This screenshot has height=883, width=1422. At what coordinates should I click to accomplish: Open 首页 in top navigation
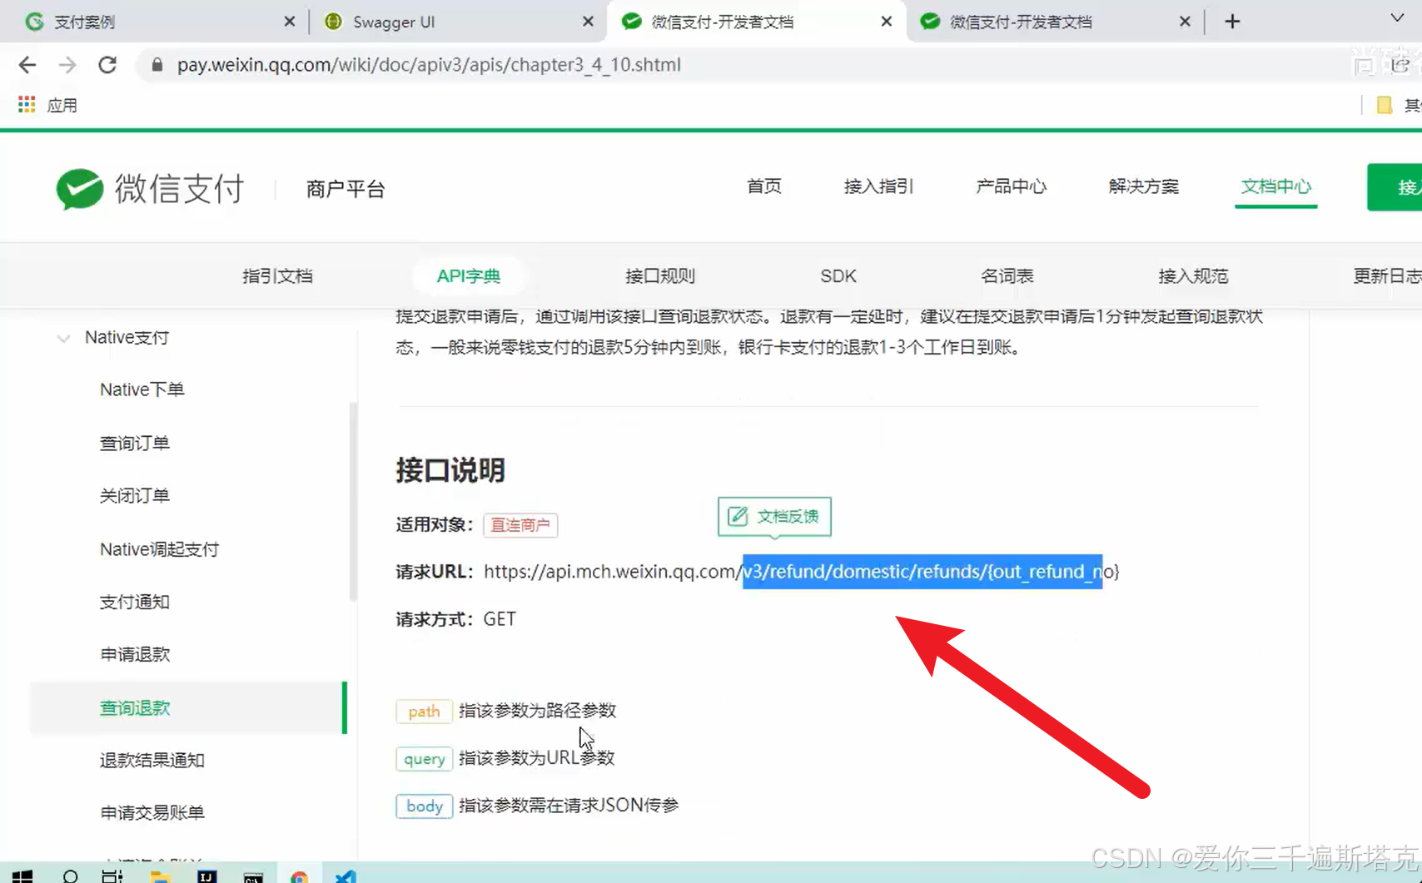pos(764,186)
